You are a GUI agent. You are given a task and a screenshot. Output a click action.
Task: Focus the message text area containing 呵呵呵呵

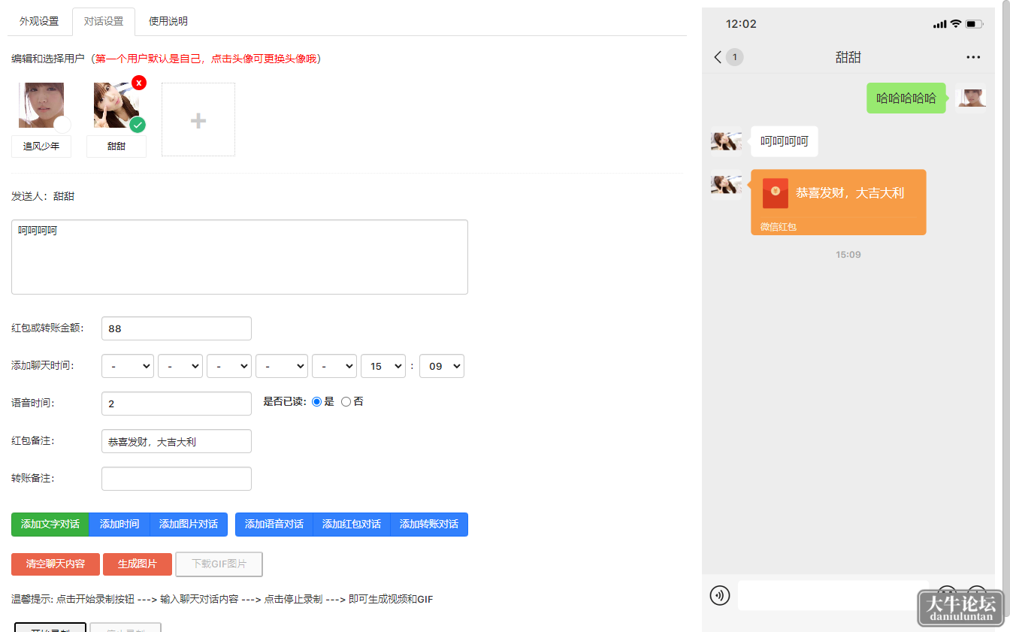click(x=240, y=257)
